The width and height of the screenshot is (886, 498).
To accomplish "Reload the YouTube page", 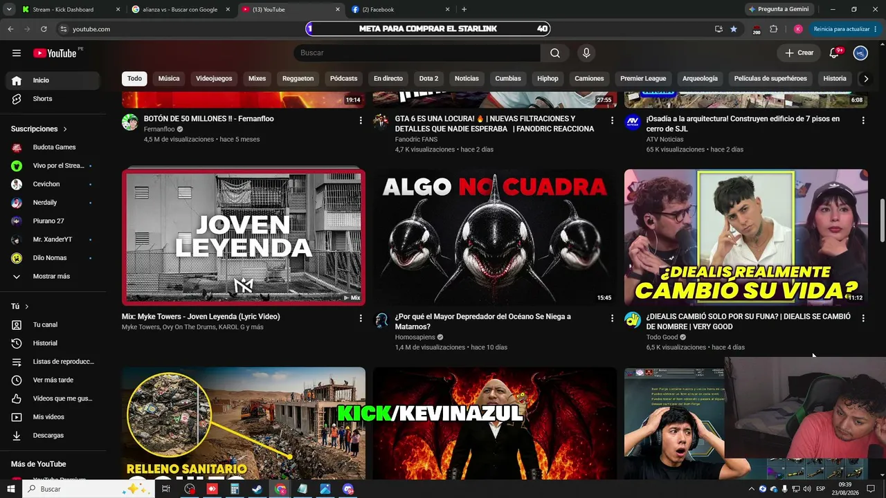I will tap(44, 29).
